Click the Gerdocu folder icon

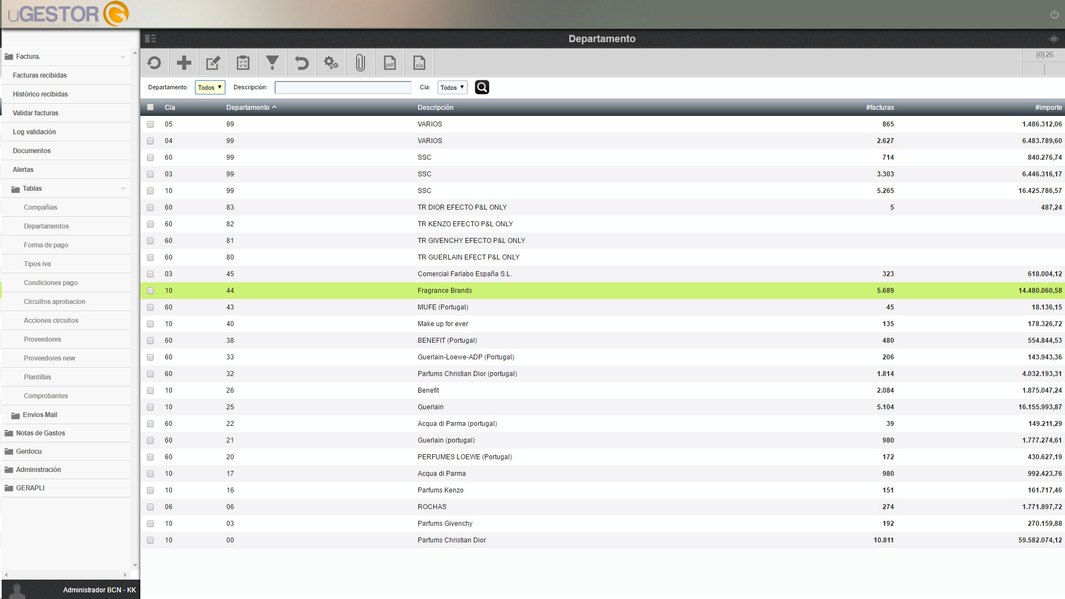pos(9,451)
